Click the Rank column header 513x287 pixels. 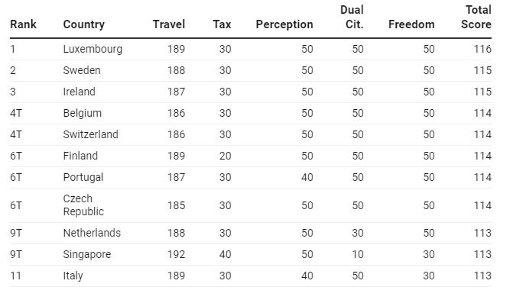click(x=23, y=24)
